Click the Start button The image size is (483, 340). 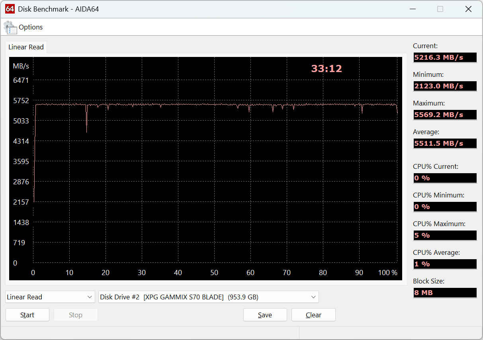(x=27, y=315)
